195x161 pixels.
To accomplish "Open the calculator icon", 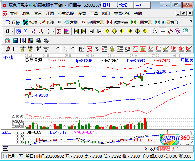I will 15,40.
